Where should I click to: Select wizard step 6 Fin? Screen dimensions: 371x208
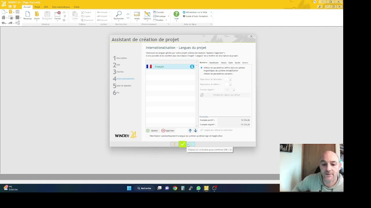tap(116, 93)
